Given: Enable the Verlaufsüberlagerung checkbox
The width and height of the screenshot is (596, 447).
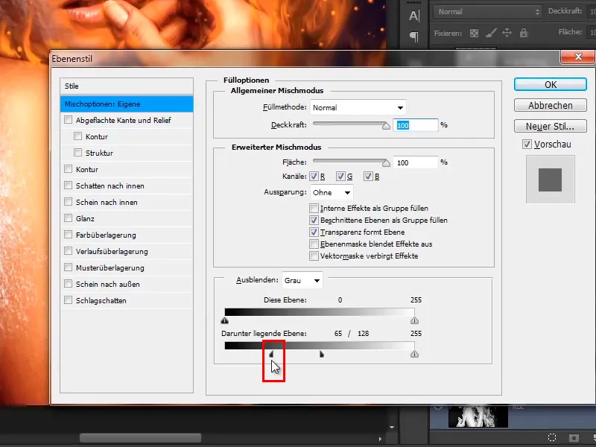Looking at the screenshot, I should click(x=68, y=250).
